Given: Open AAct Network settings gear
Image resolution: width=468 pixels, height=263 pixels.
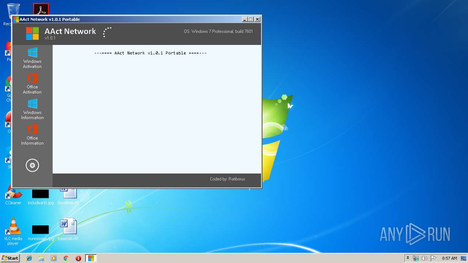Looking at the screenshot, I should click(x=32, y=165).
